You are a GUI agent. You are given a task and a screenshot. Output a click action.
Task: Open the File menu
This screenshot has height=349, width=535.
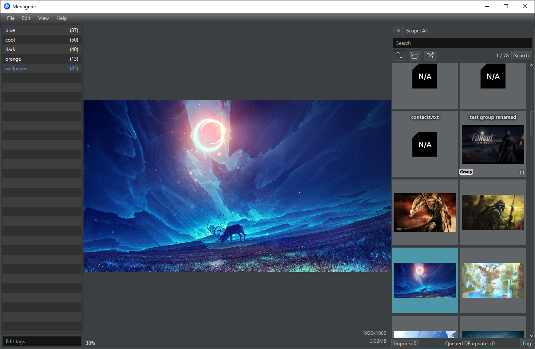[x=11, y=18]
